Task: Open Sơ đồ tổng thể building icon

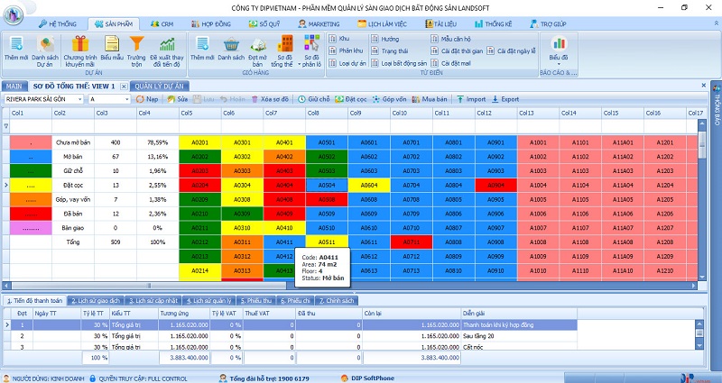Action: point(284,51)
